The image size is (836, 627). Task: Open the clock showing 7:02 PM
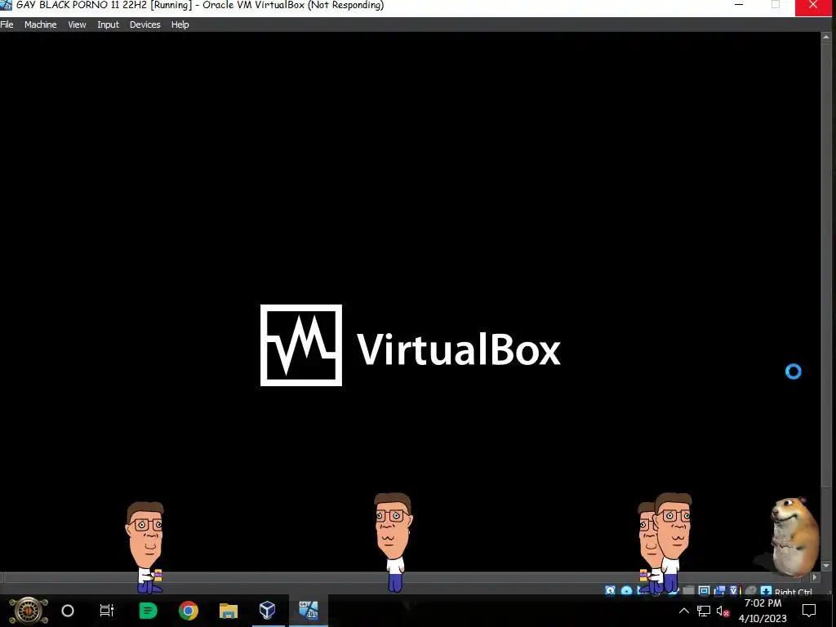click(x=763, y=611)
